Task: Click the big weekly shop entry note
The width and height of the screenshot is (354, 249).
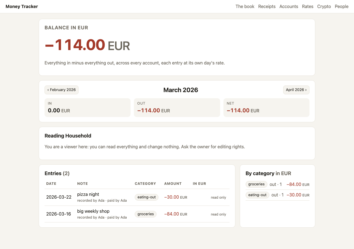Action: tap(93, 211)
